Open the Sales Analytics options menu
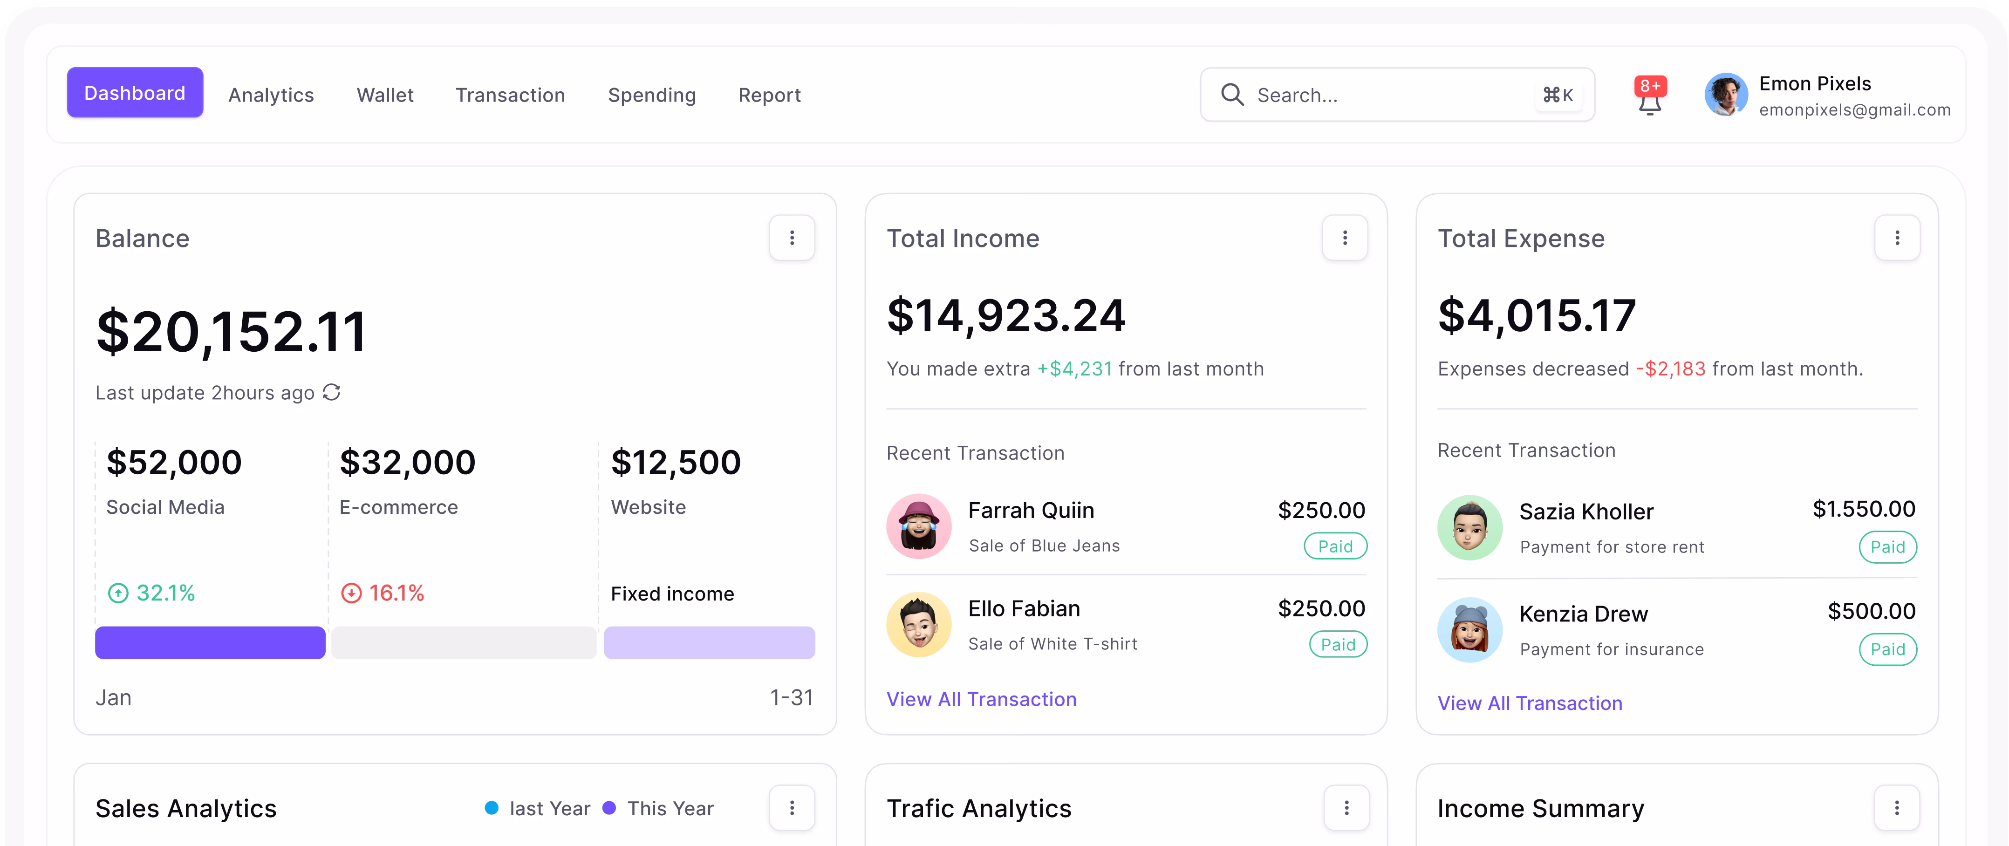 point(793,808)
